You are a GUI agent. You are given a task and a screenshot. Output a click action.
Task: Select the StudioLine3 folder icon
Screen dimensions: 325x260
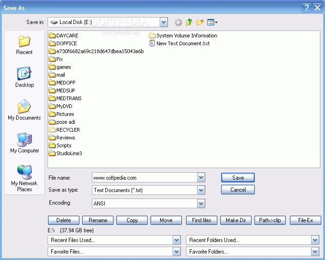pos(52,153)
